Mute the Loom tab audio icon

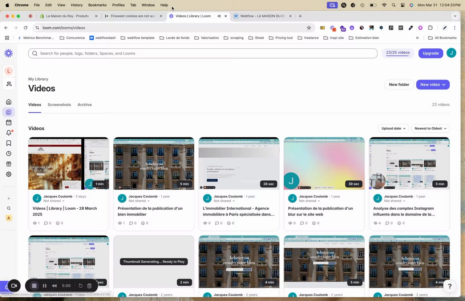219,16
